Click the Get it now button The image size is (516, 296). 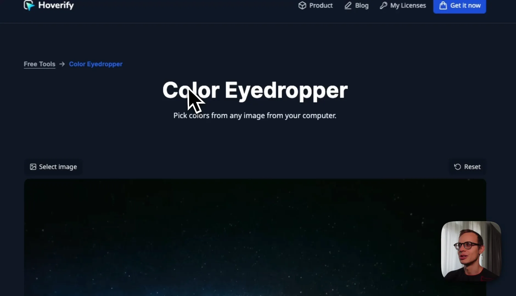pos(460,6)
